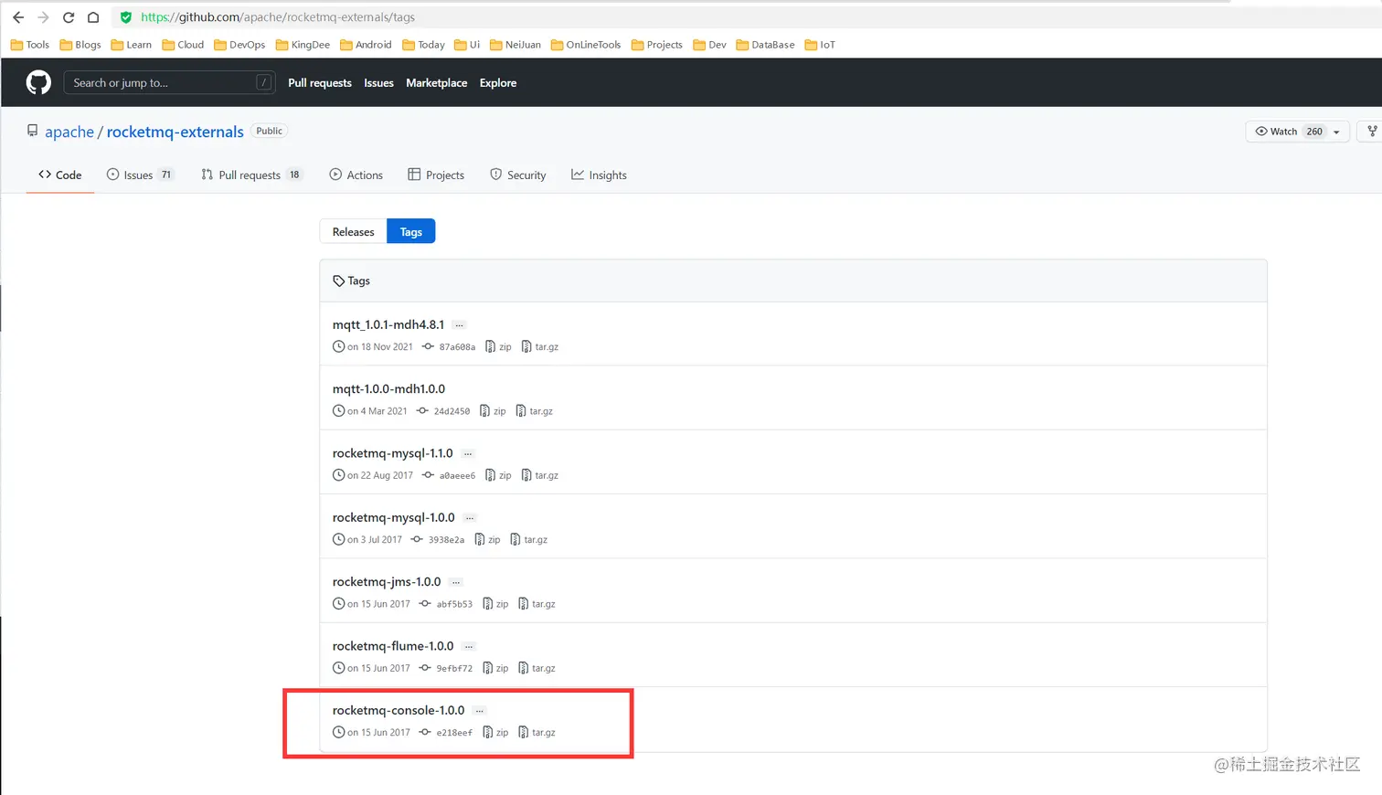Expand details ellipsis for rocketmq-mysql-1.1.0
The height and width of the screenshot is (795, 1382).
click(468, 454)
